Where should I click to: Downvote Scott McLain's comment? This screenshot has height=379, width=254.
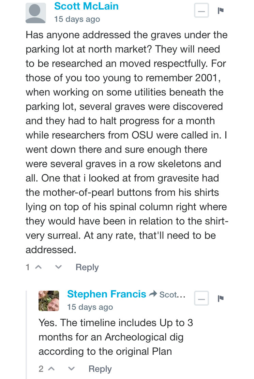(x=59, y=267)
